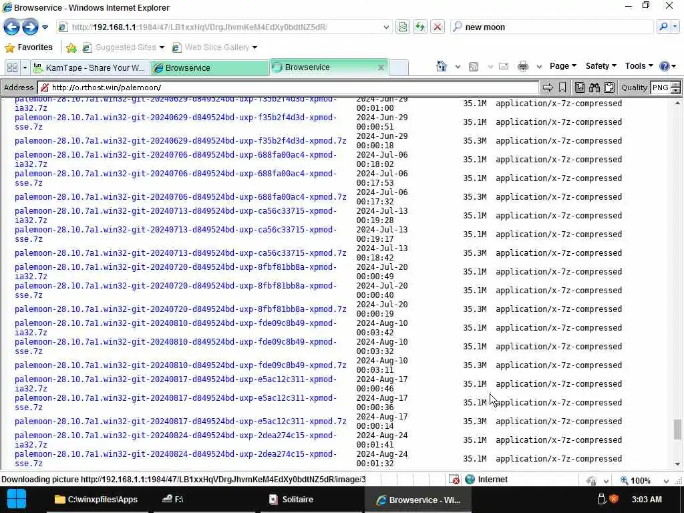
Task: Click the 100% zoom level button
Action: [636, 480]
